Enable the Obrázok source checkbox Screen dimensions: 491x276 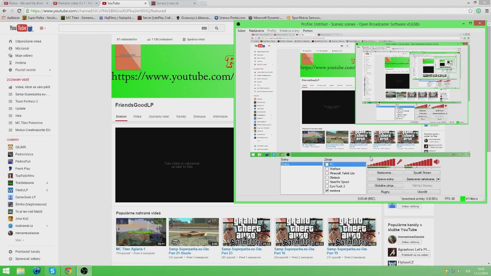point(327,177)
